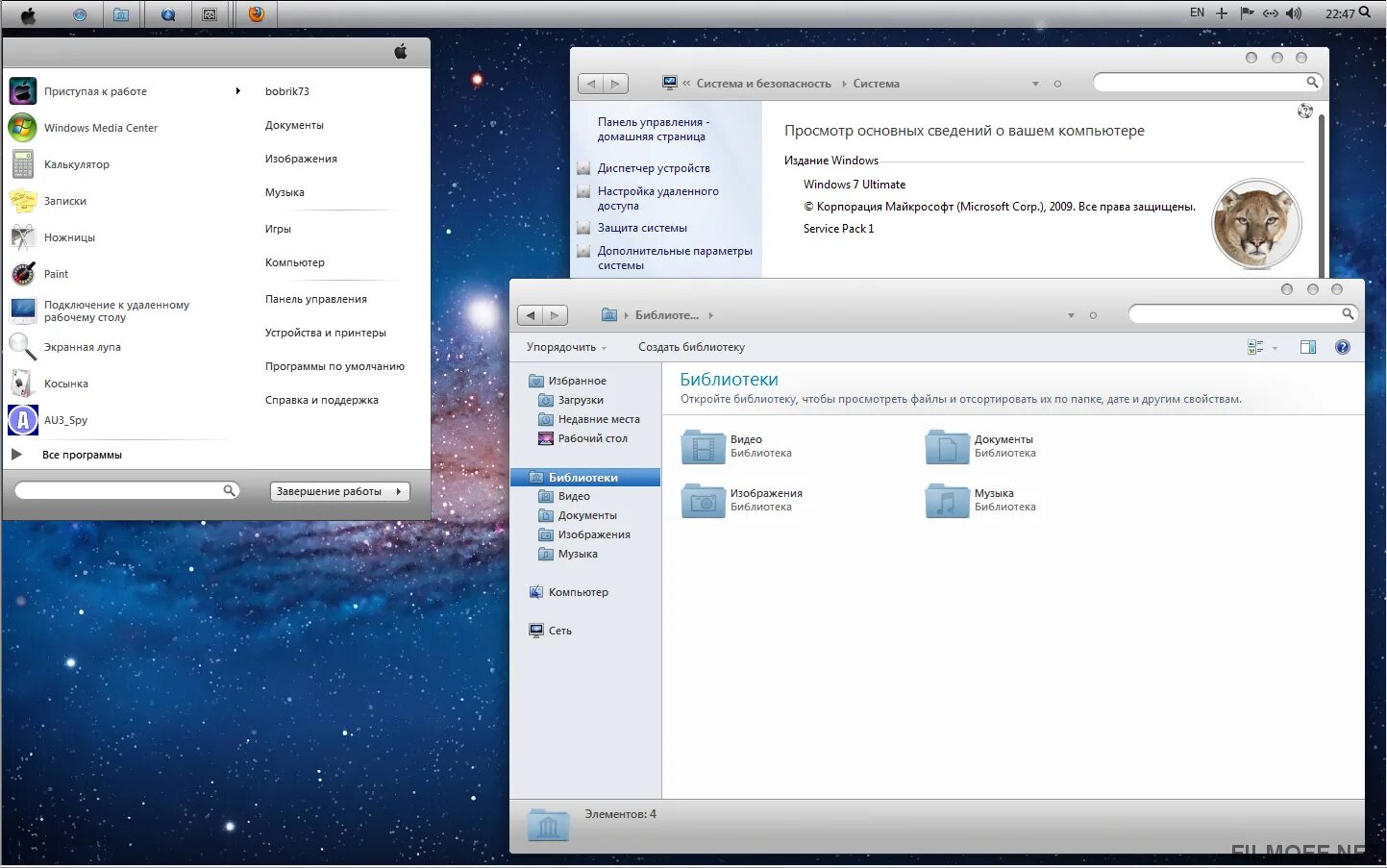Open Упорядочить dropdown menu
The width and height of the screenshot is (1387, 868).
(566, 347)
